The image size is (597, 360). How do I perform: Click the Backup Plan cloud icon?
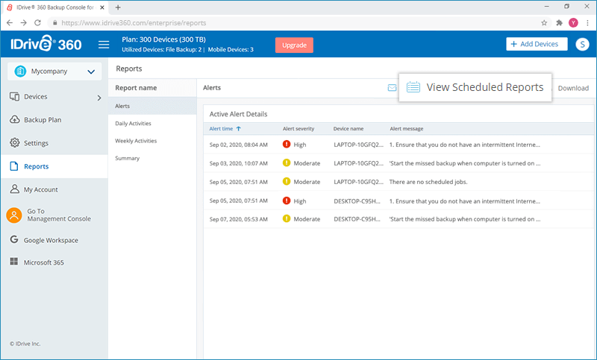click(x=14, y=119)
